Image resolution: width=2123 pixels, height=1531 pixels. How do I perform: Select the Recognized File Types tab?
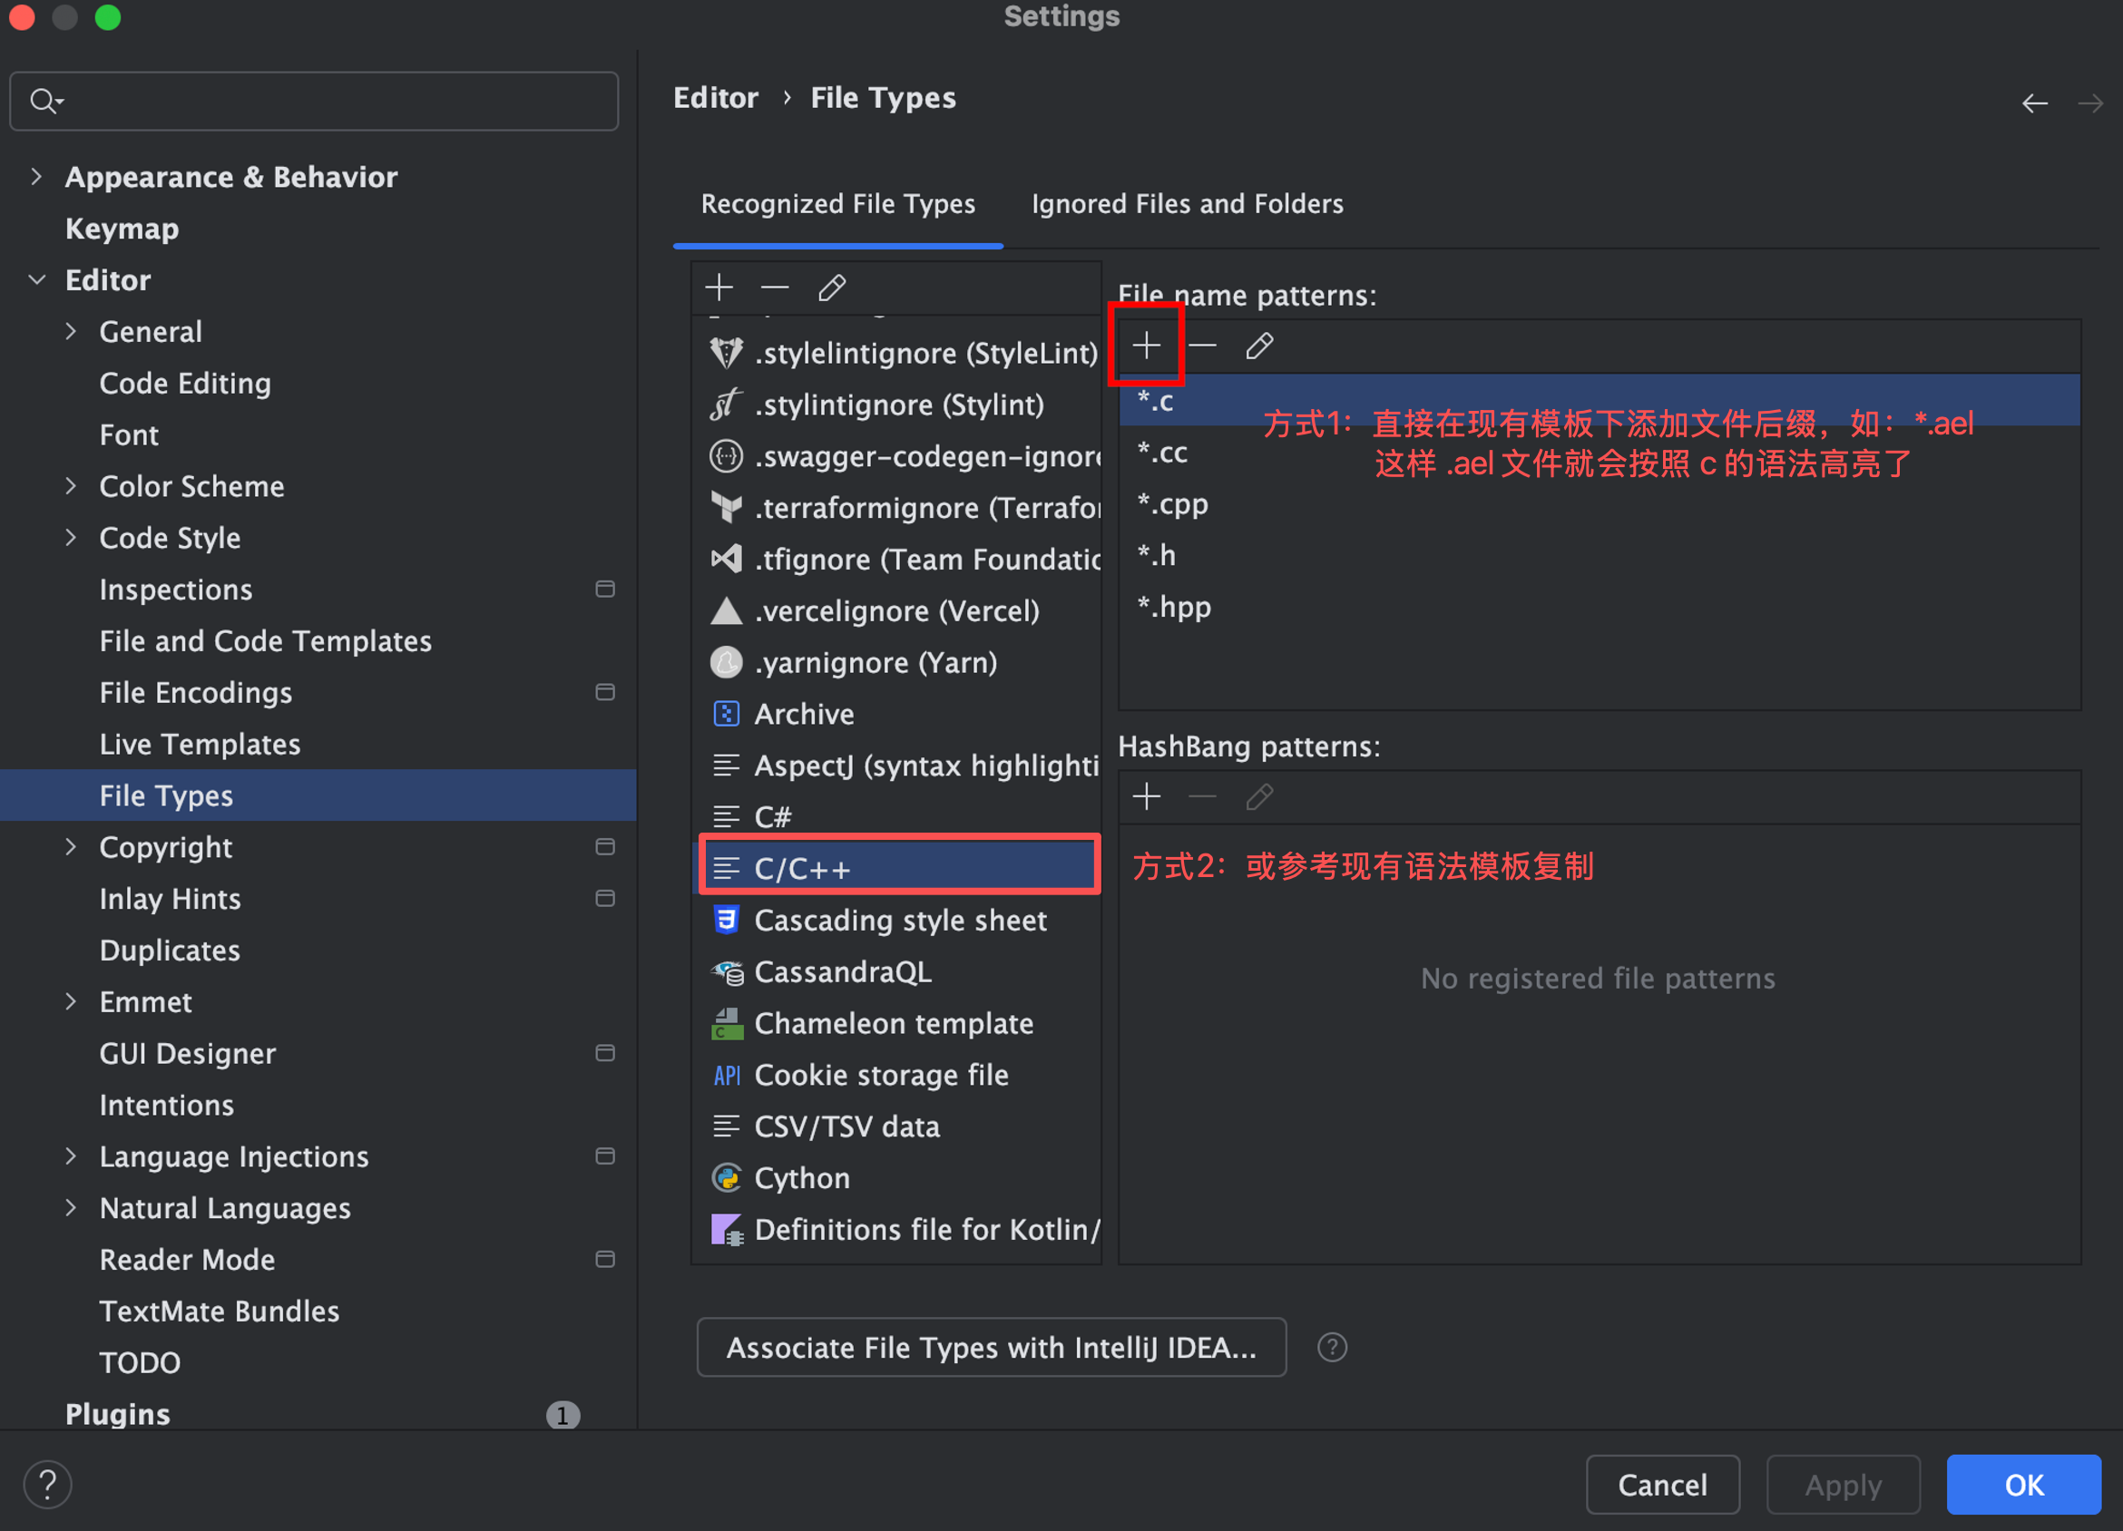click(x=837, y=204)
